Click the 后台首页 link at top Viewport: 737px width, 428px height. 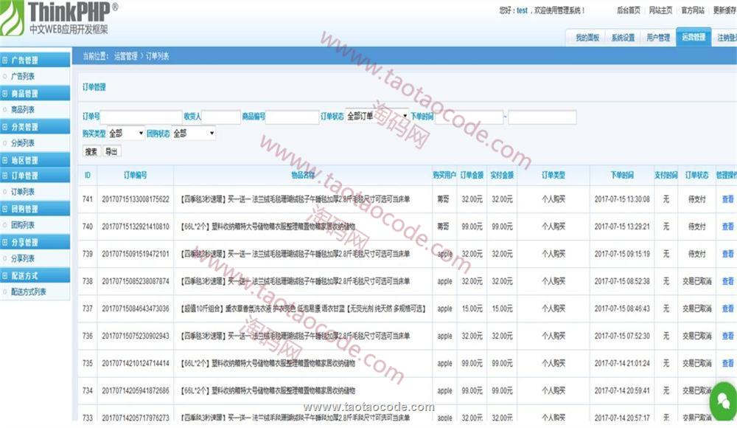pyautogui.click(x=607, y=10)
